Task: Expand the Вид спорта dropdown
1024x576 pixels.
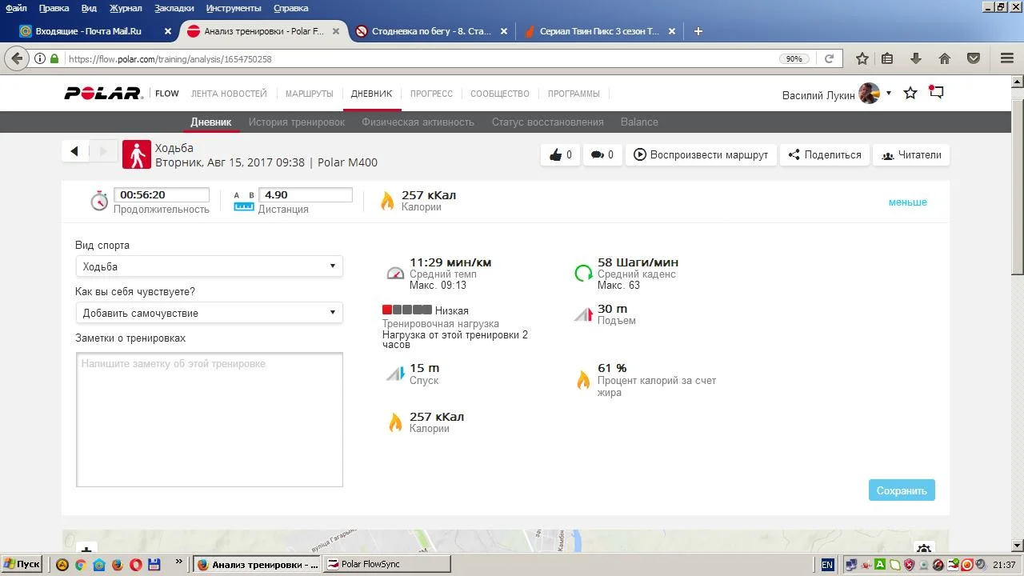Action: pyautogui.click(x=209, y=266)
